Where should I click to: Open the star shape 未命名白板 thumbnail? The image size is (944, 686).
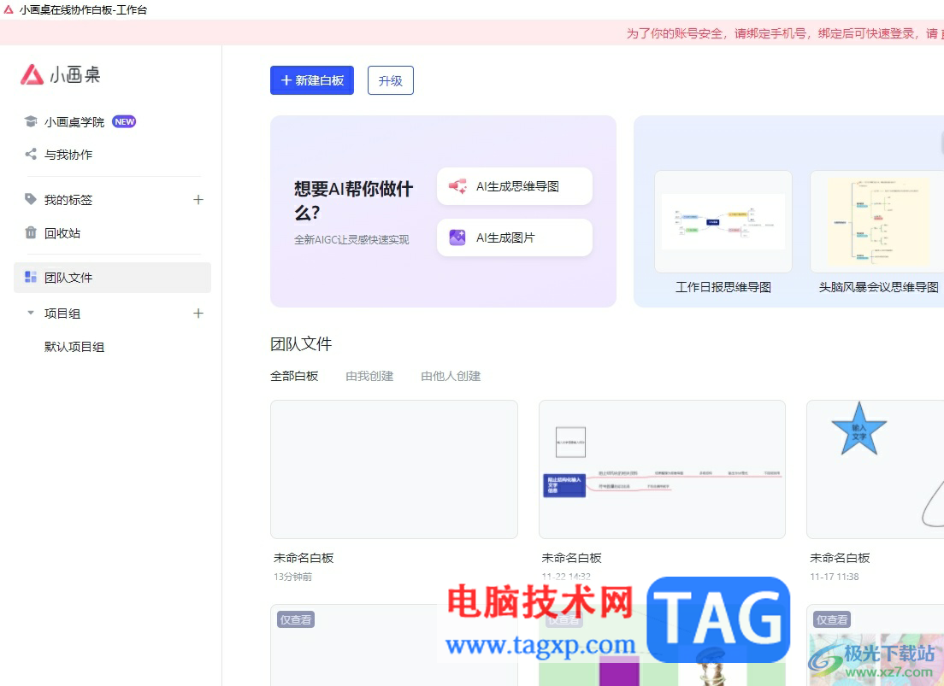pyautogui.click(x=876, y=469)
